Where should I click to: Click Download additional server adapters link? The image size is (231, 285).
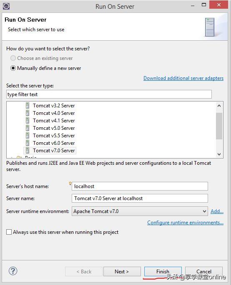[x=183, y=78]
